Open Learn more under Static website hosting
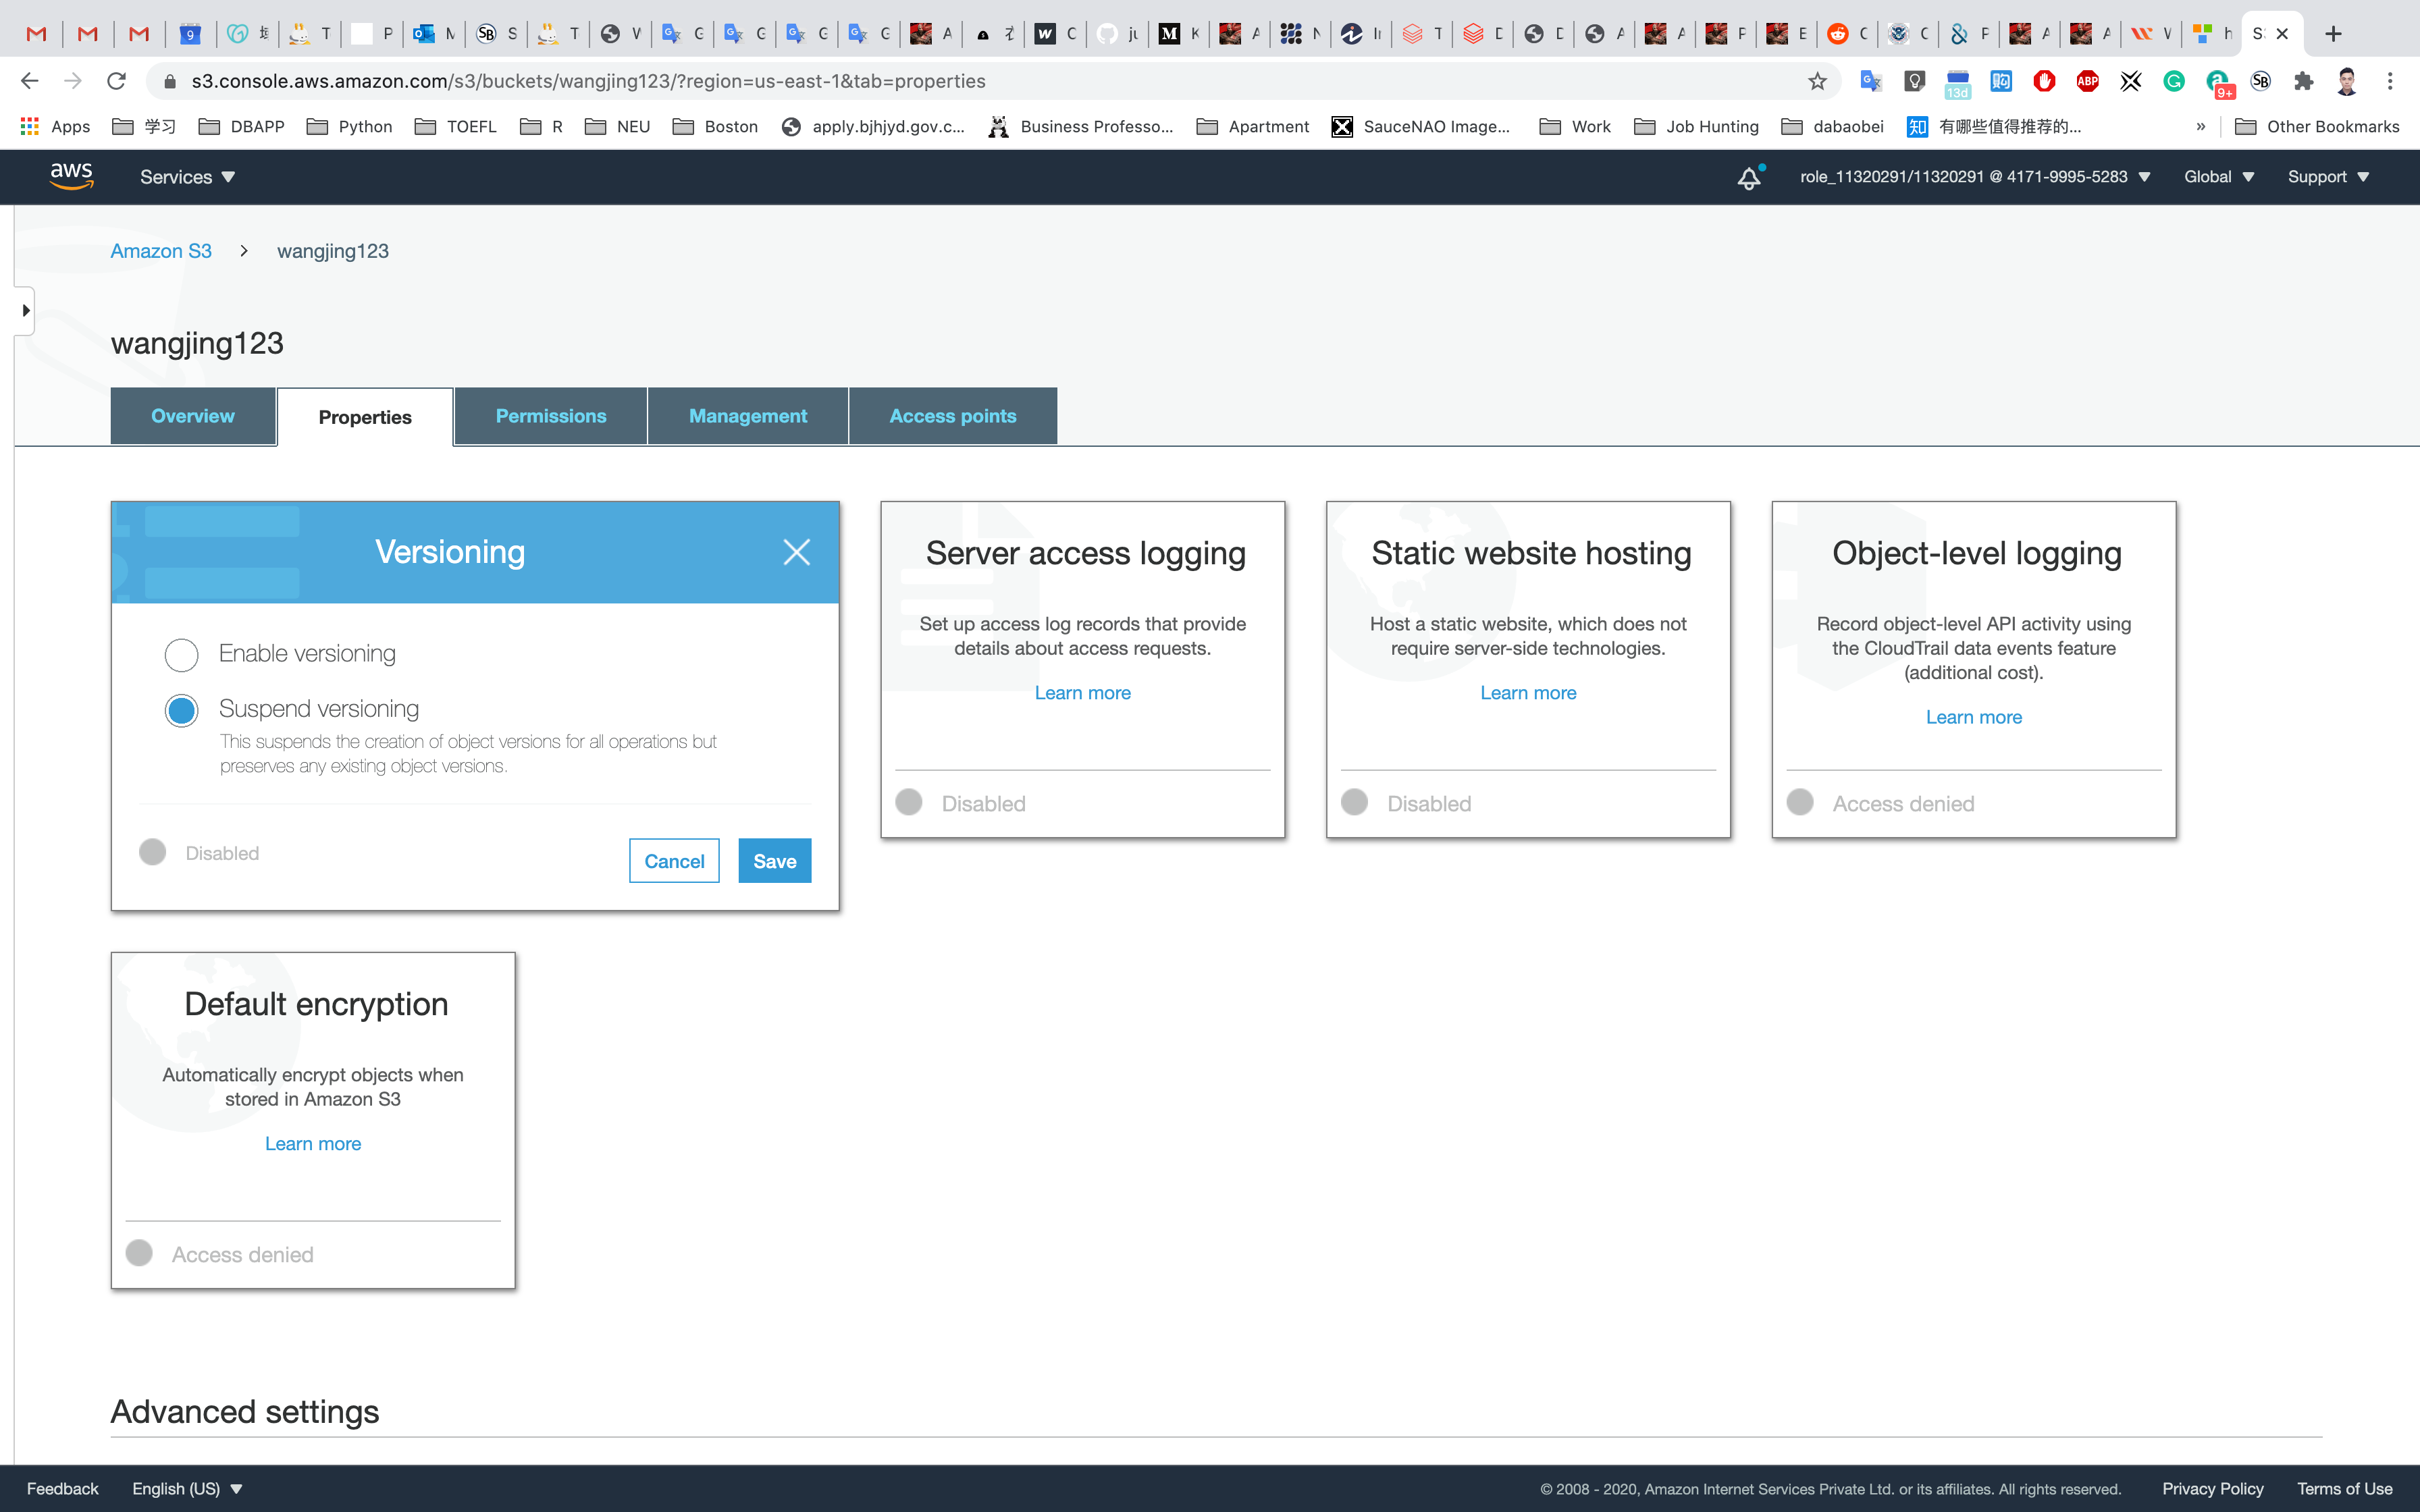 1528,693
